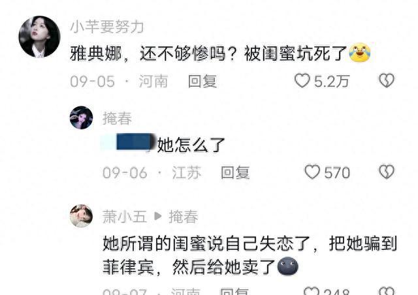The width and height of the screenshot is (418, 295).
Task: Dislike 小芊要努力's comment with broken heart
Action: click(x=387, y=80)
